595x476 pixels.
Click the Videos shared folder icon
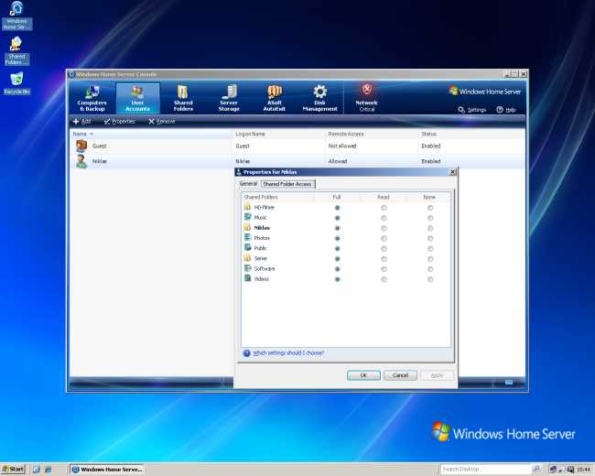point(247,278)
